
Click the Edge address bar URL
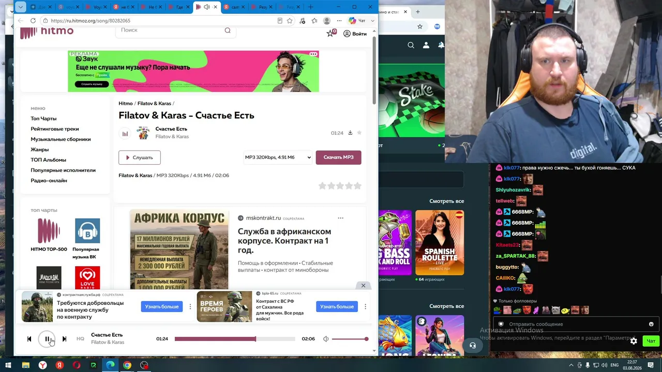(x=91, y=21)
